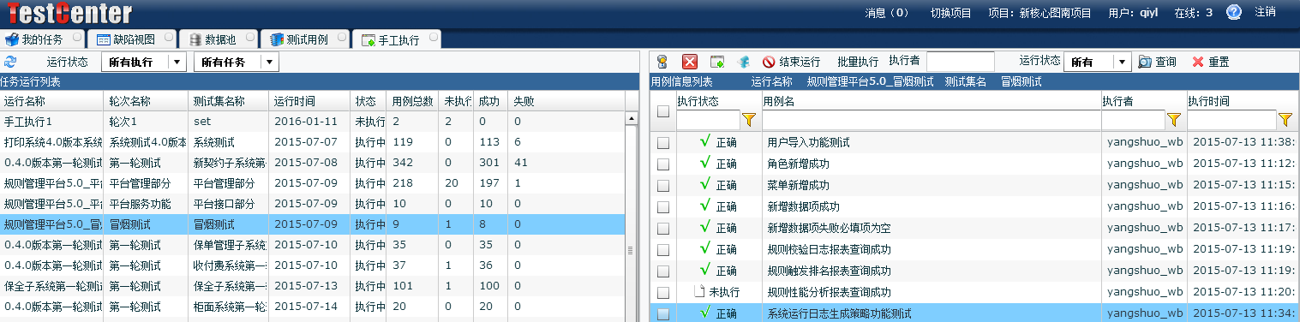Click the 批量执行 button
Image resolution: width=1300 pixels, height=322 pixels.
coord(858,62)
